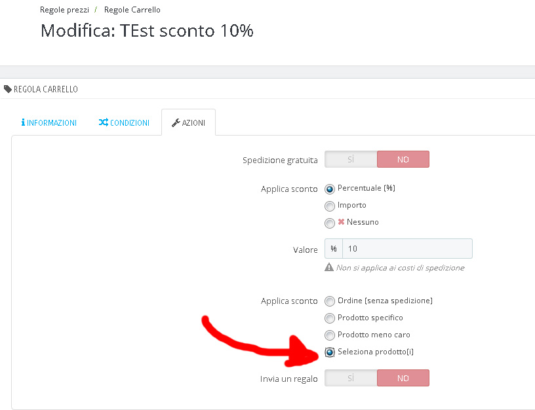
Task: Choose Ordine (senza spedizione) radio option
Action: coord(330,302)
